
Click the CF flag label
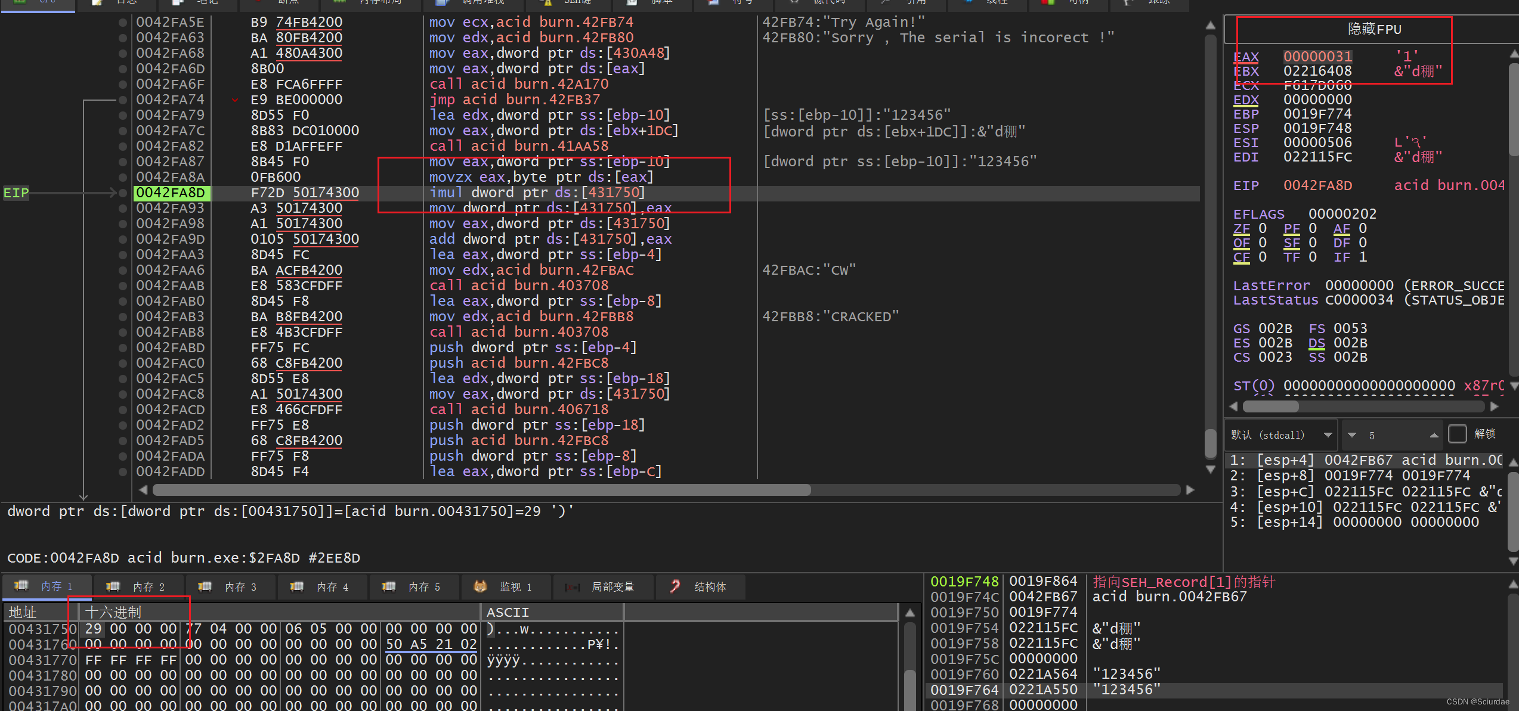(1241, 257)
